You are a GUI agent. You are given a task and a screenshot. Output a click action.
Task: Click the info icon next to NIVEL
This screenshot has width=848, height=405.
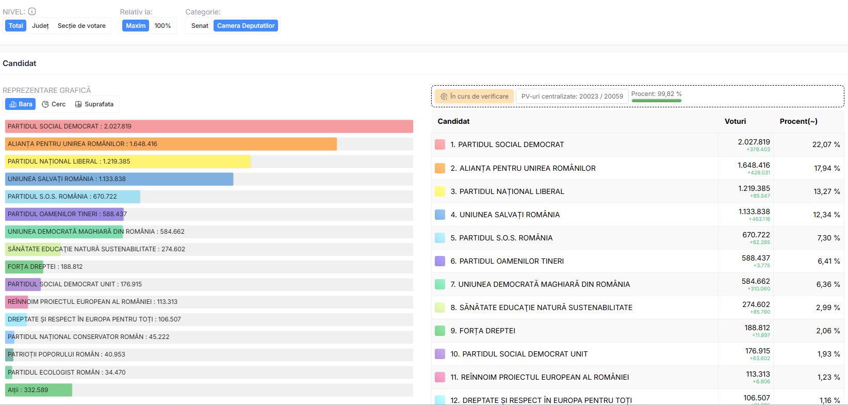click(x=32, y=11)
